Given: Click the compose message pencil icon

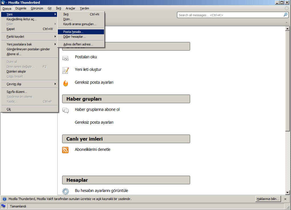Looking at the screenshot, I should tap(66, 71).
